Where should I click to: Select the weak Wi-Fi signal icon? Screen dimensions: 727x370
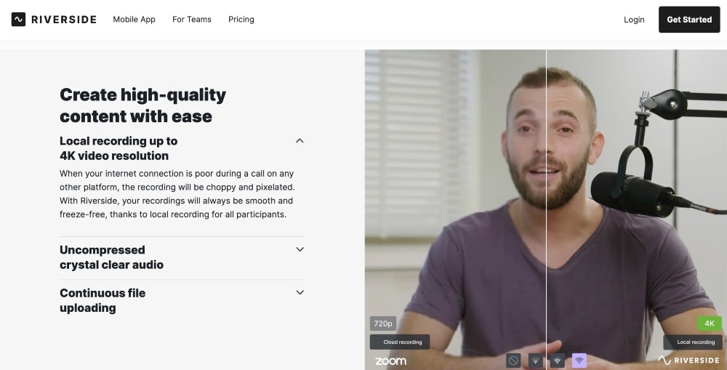(535, 361)
